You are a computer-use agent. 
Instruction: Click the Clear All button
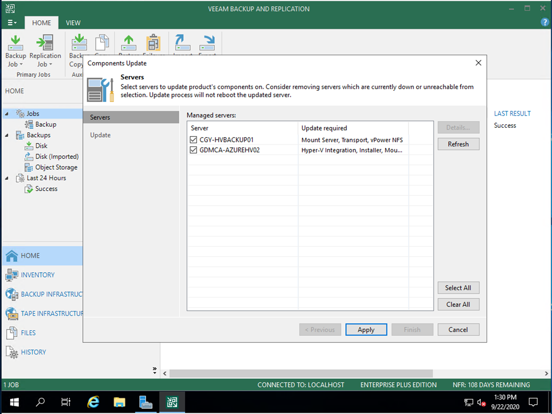(x=458, y=304)
